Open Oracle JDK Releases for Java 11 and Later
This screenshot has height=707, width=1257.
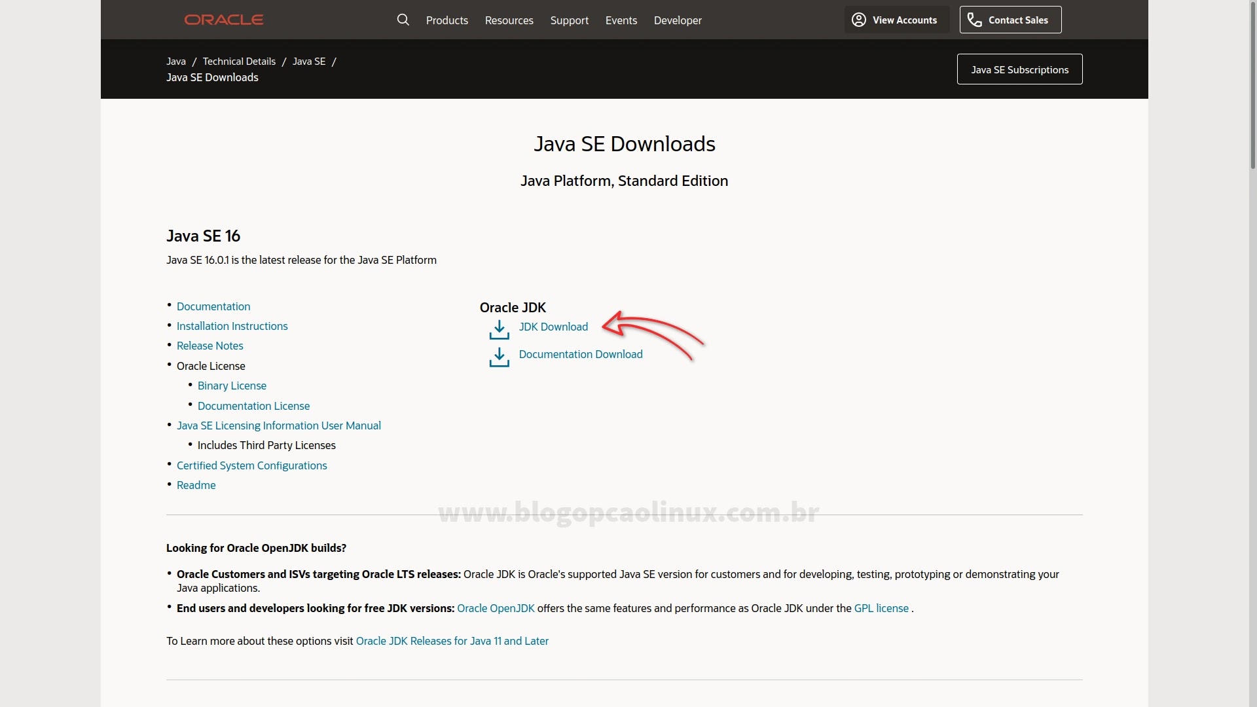click(452, 641)
